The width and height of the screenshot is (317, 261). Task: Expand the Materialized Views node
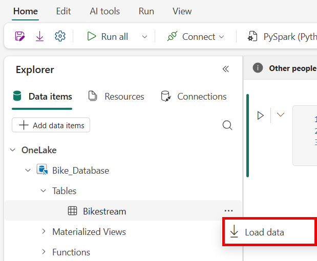(44, 231)
